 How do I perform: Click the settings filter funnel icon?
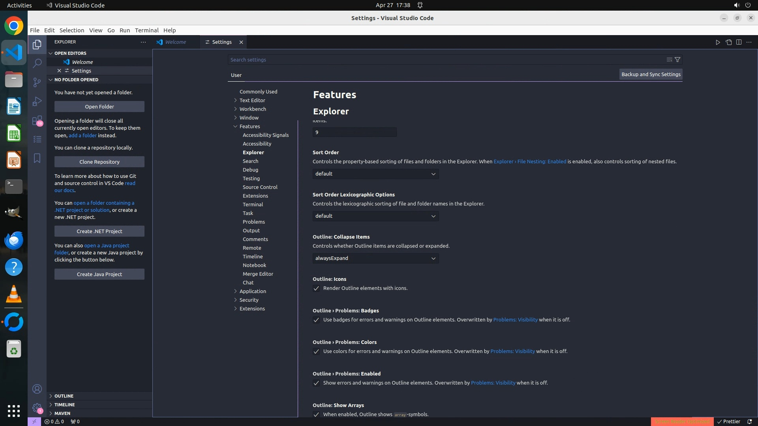[x=677, y=60]
